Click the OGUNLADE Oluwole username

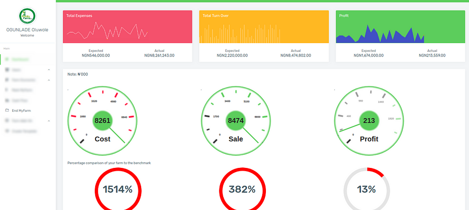[27, 30]
